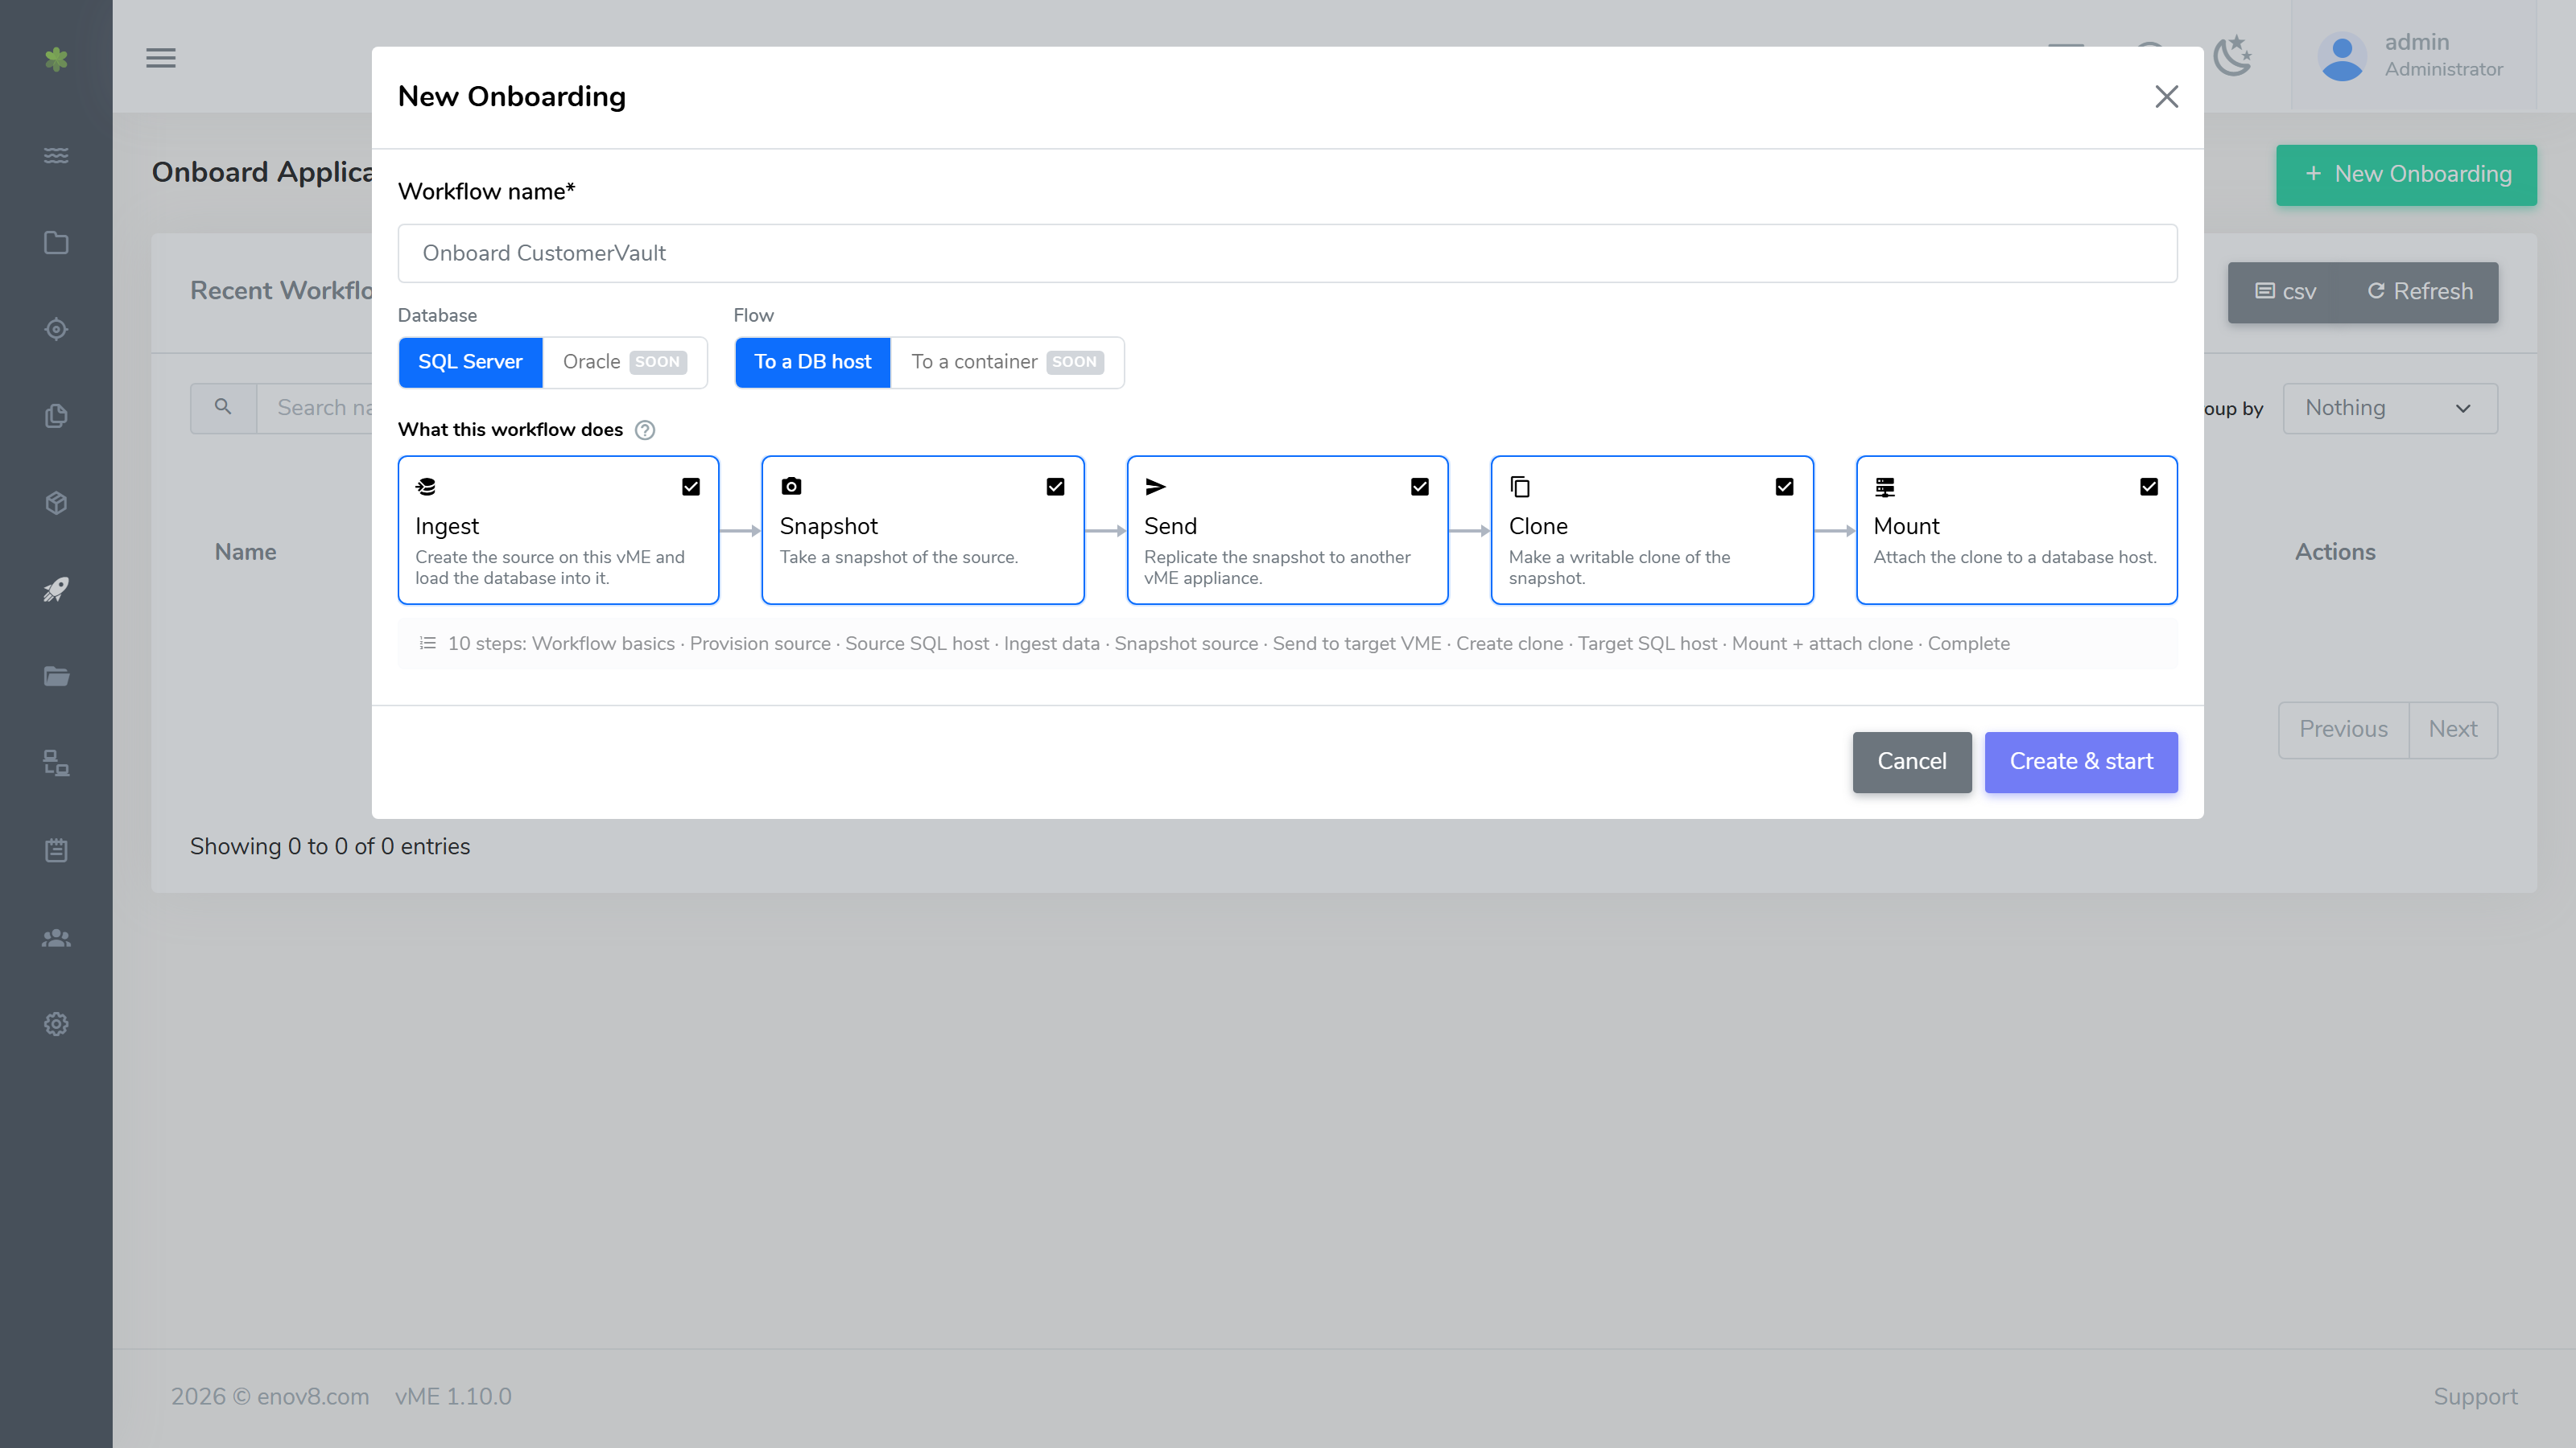2576x1448 pixels.
Task: Click the Ingest step card title
Action: [x=447, y=525]
